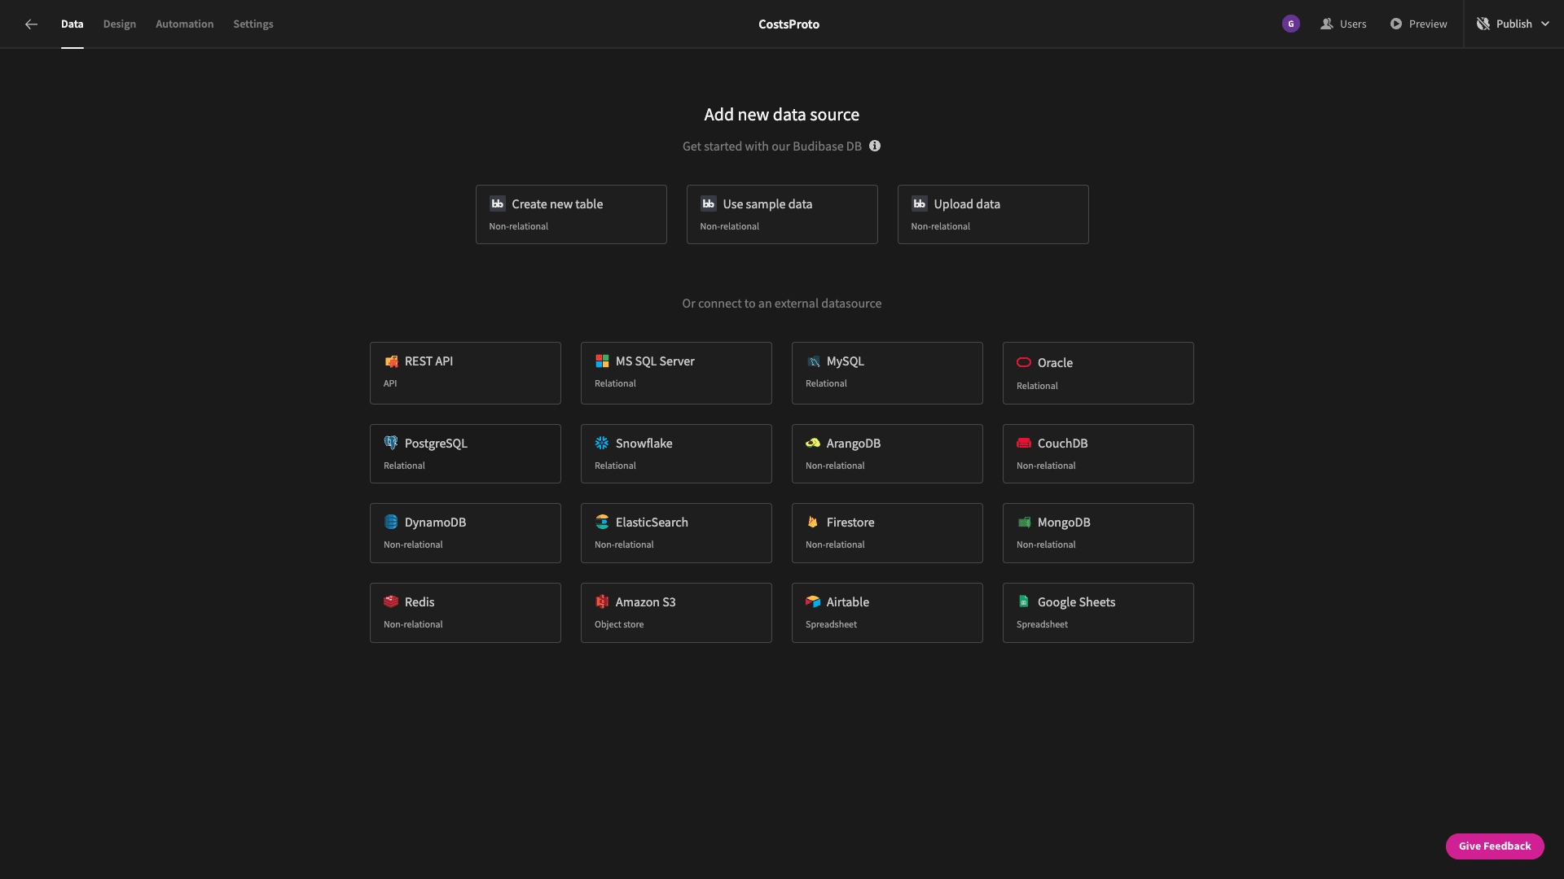Click the Preview button

(1421, 24)
